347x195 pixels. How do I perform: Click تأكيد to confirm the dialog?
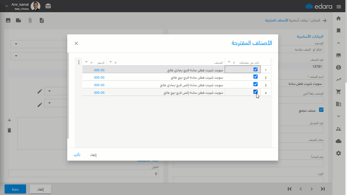click(77, 155)
